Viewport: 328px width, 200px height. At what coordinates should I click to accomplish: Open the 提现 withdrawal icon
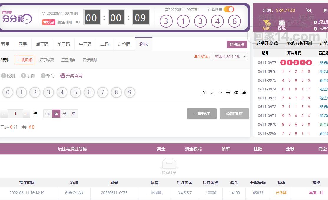[x=282, y=23]
